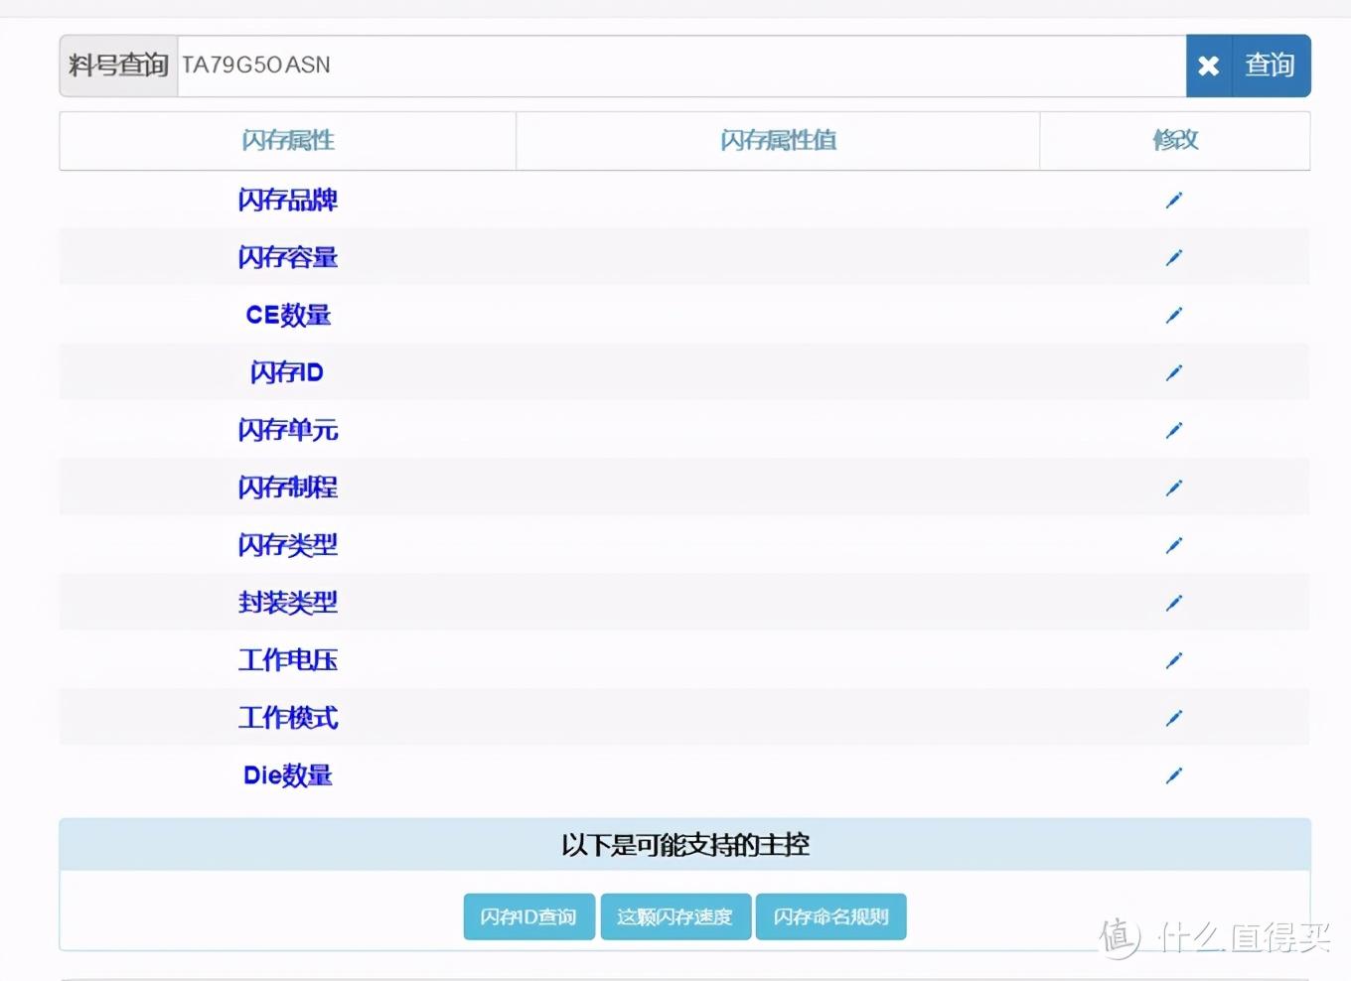Click the Die数量 attribute label
1351x981 pixels.
click(288, 775)
